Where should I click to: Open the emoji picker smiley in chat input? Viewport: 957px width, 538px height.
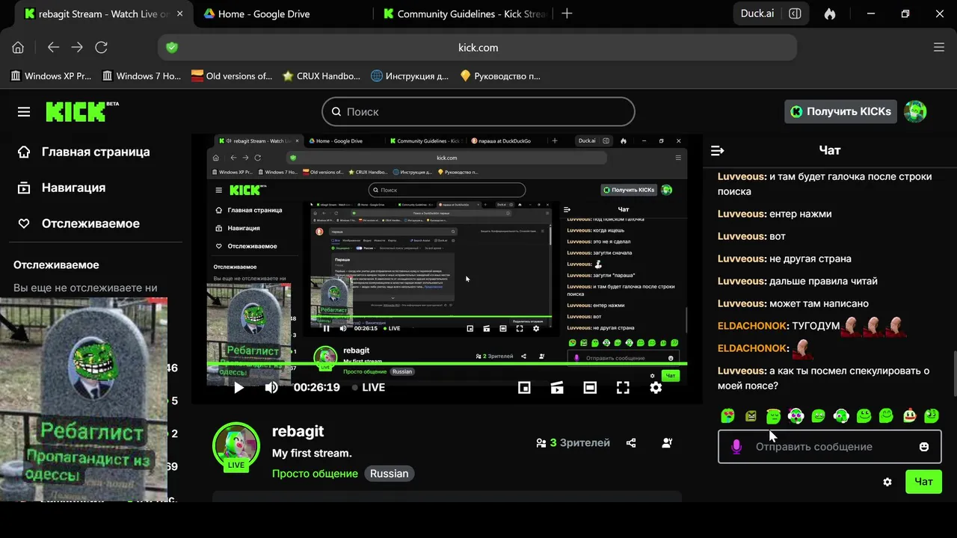[x=924, y=447]
